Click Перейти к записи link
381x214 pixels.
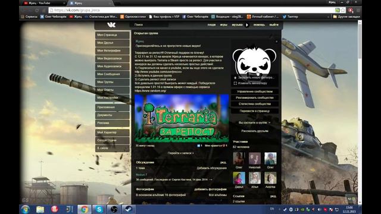tap(181, 153)
